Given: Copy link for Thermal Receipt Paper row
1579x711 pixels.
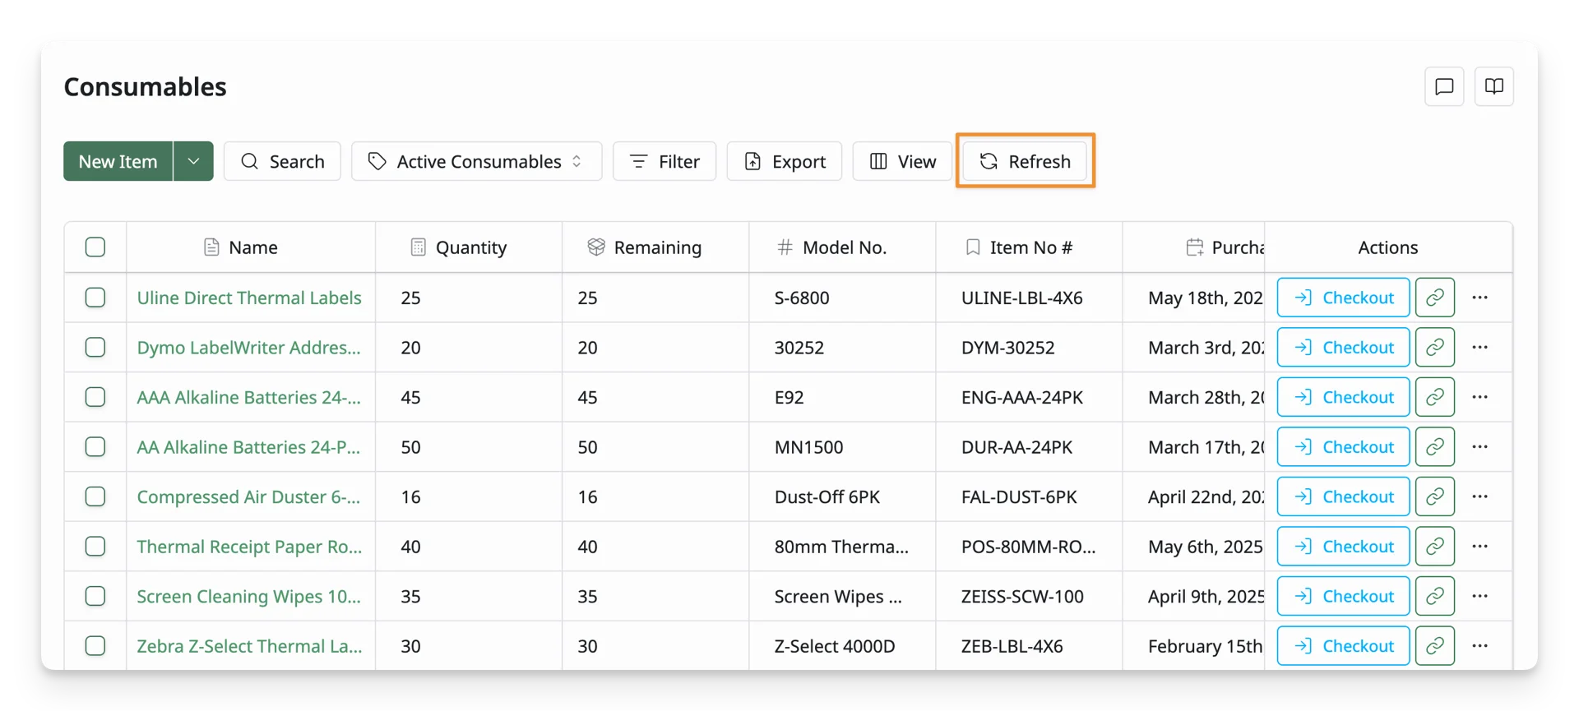Looking at the screenshot, I should point(1435,547).
